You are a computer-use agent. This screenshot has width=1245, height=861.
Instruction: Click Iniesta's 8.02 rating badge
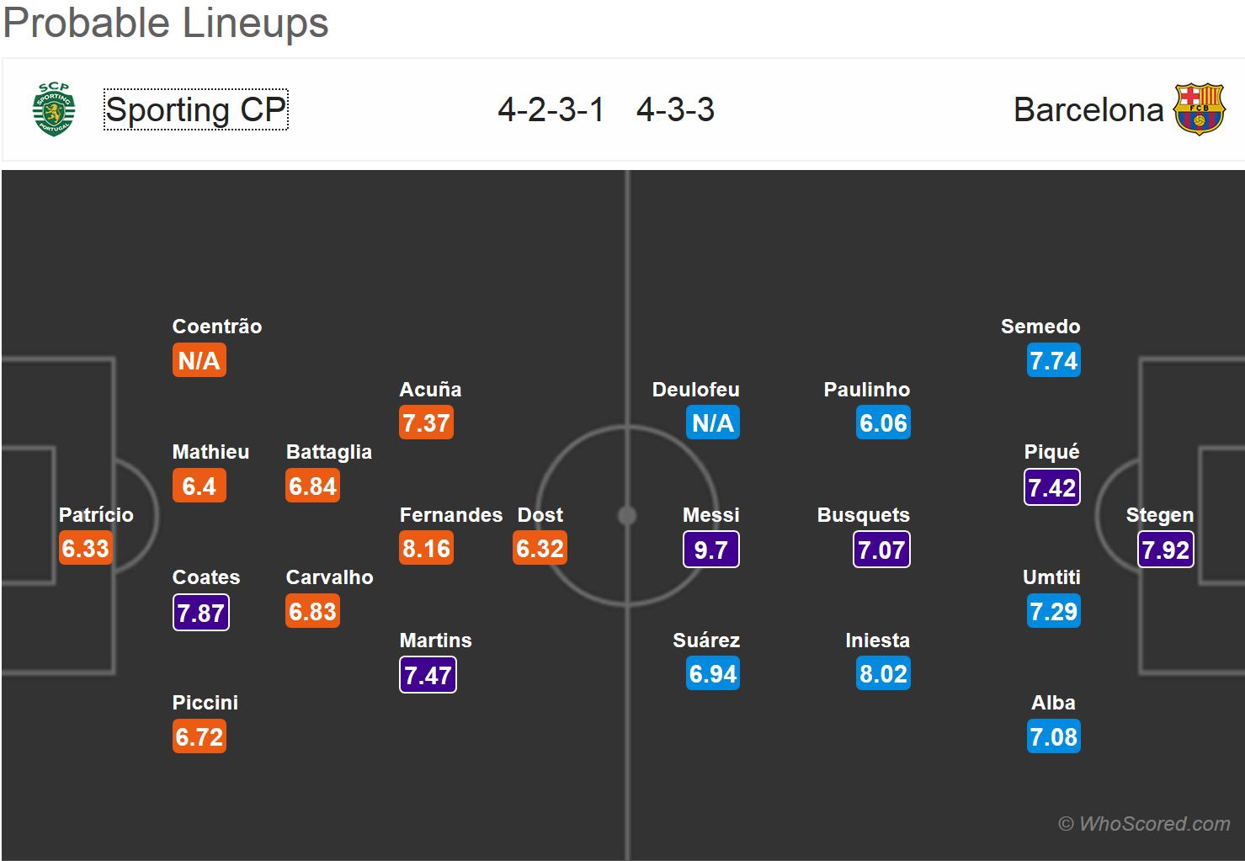point(883,674)
